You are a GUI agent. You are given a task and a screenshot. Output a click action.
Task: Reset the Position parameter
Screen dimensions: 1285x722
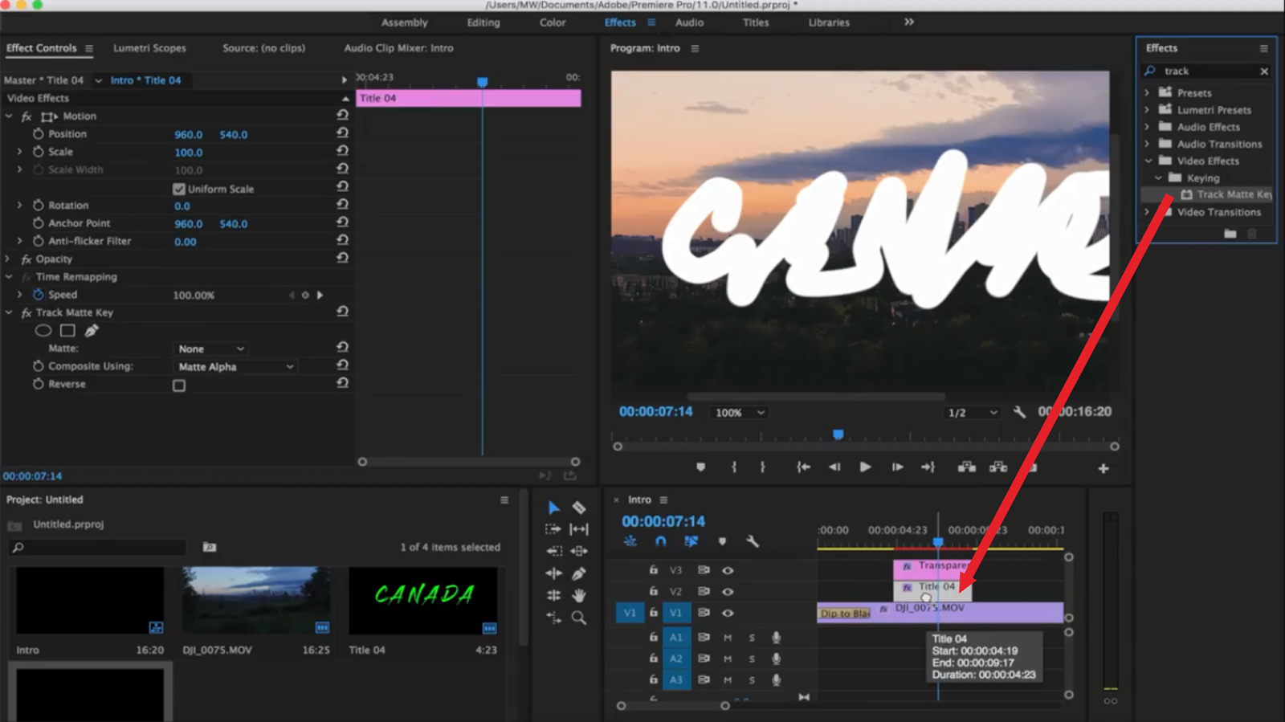pyautogui.click(x=342, y=133)
